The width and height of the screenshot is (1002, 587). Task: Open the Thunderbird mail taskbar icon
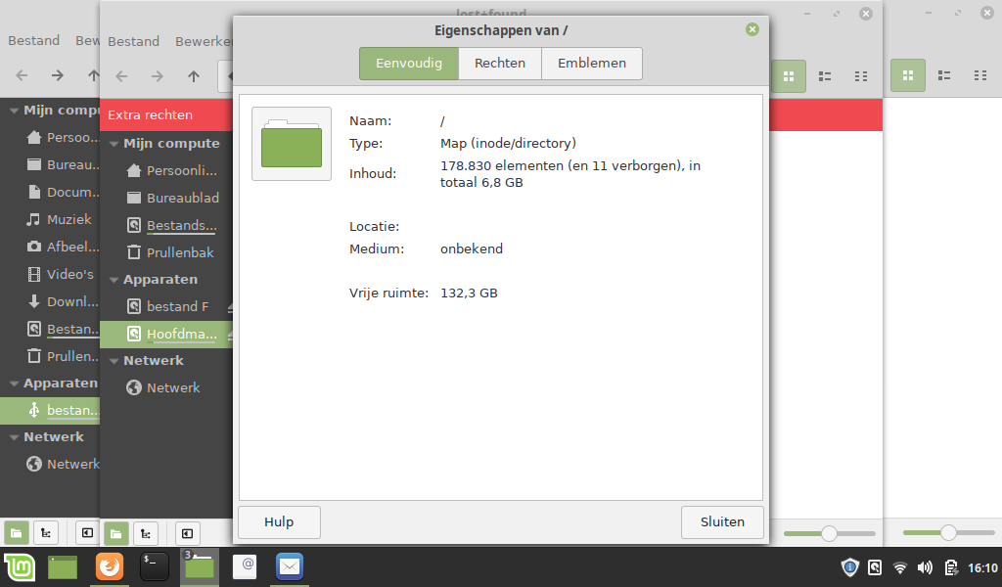click(289, 566)
